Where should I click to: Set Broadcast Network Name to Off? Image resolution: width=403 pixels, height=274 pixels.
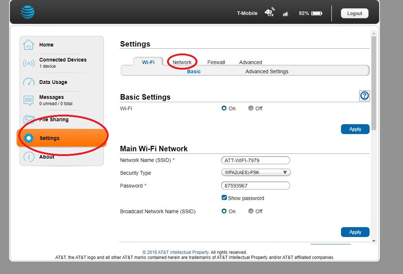tap(251, 211)
